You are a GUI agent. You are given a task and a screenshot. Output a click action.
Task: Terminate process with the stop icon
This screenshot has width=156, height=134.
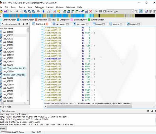coord(104,11)
